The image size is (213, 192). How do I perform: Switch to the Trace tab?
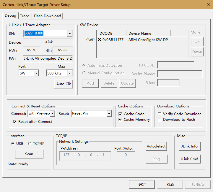pos(25,16)
